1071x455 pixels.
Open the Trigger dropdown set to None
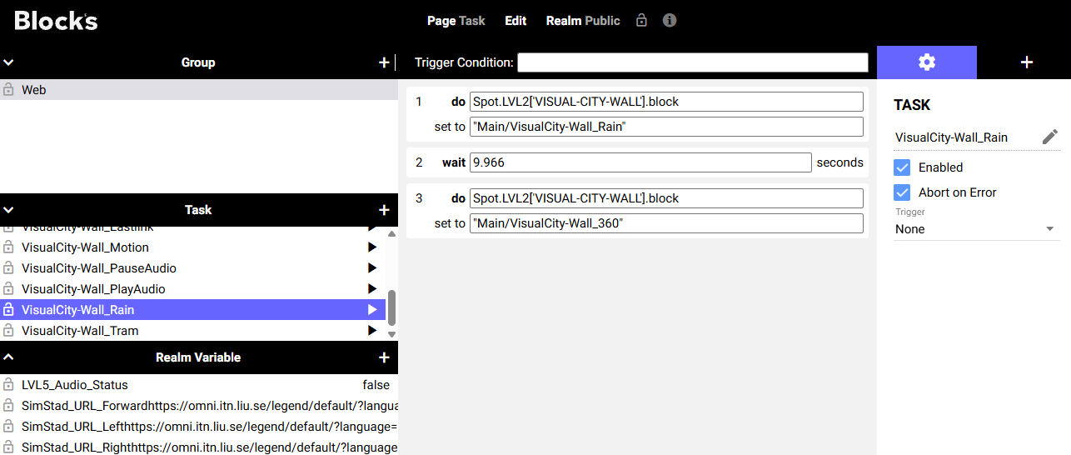point(976,229)
